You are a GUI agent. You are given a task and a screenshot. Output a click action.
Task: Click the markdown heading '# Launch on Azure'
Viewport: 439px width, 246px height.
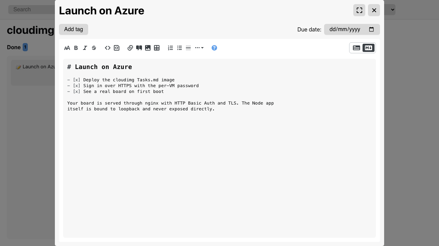tap(100, 67)
